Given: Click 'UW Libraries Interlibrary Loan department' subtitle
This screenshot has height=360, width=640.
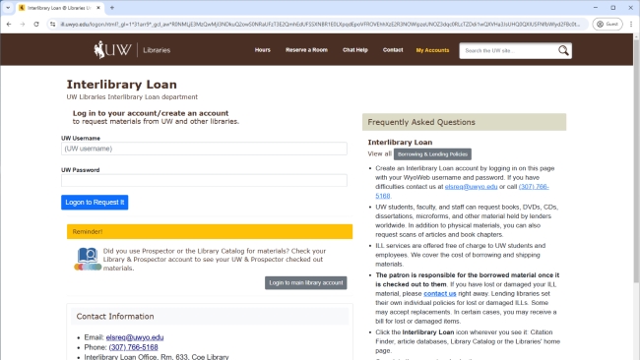Looking at the screenshot, I should coord(132,96).
